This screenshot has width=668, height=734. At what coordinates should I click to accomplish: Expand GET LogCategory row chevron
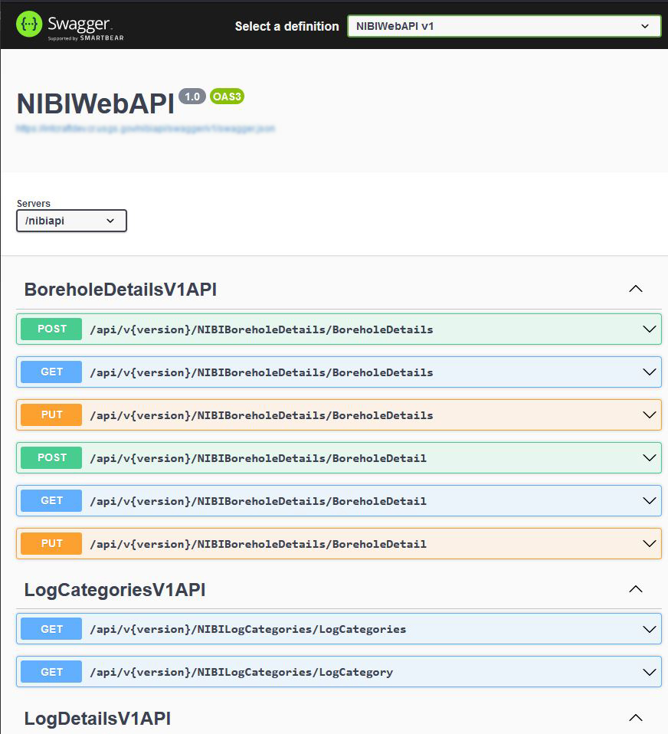point(650,672)
